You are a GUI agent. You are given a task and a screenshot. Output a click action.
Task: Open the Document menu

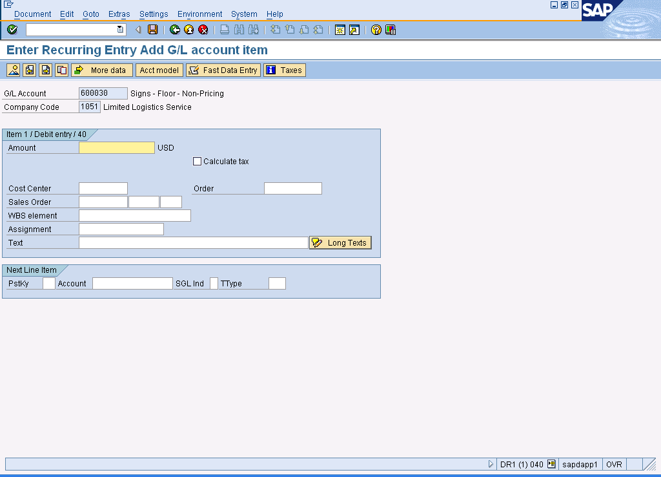[x=32, y=14]
